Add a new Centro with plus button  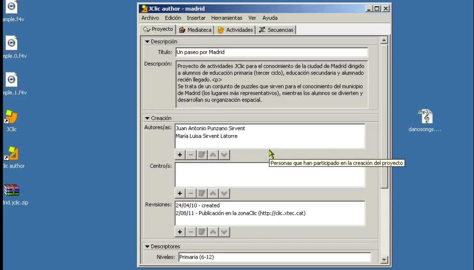tap(180, 193)
